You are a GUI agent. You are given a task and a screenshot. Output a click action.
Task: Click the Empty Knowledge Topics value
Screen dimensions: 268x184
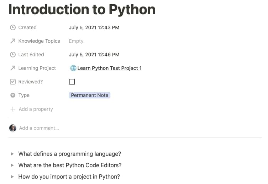point(76,41)
